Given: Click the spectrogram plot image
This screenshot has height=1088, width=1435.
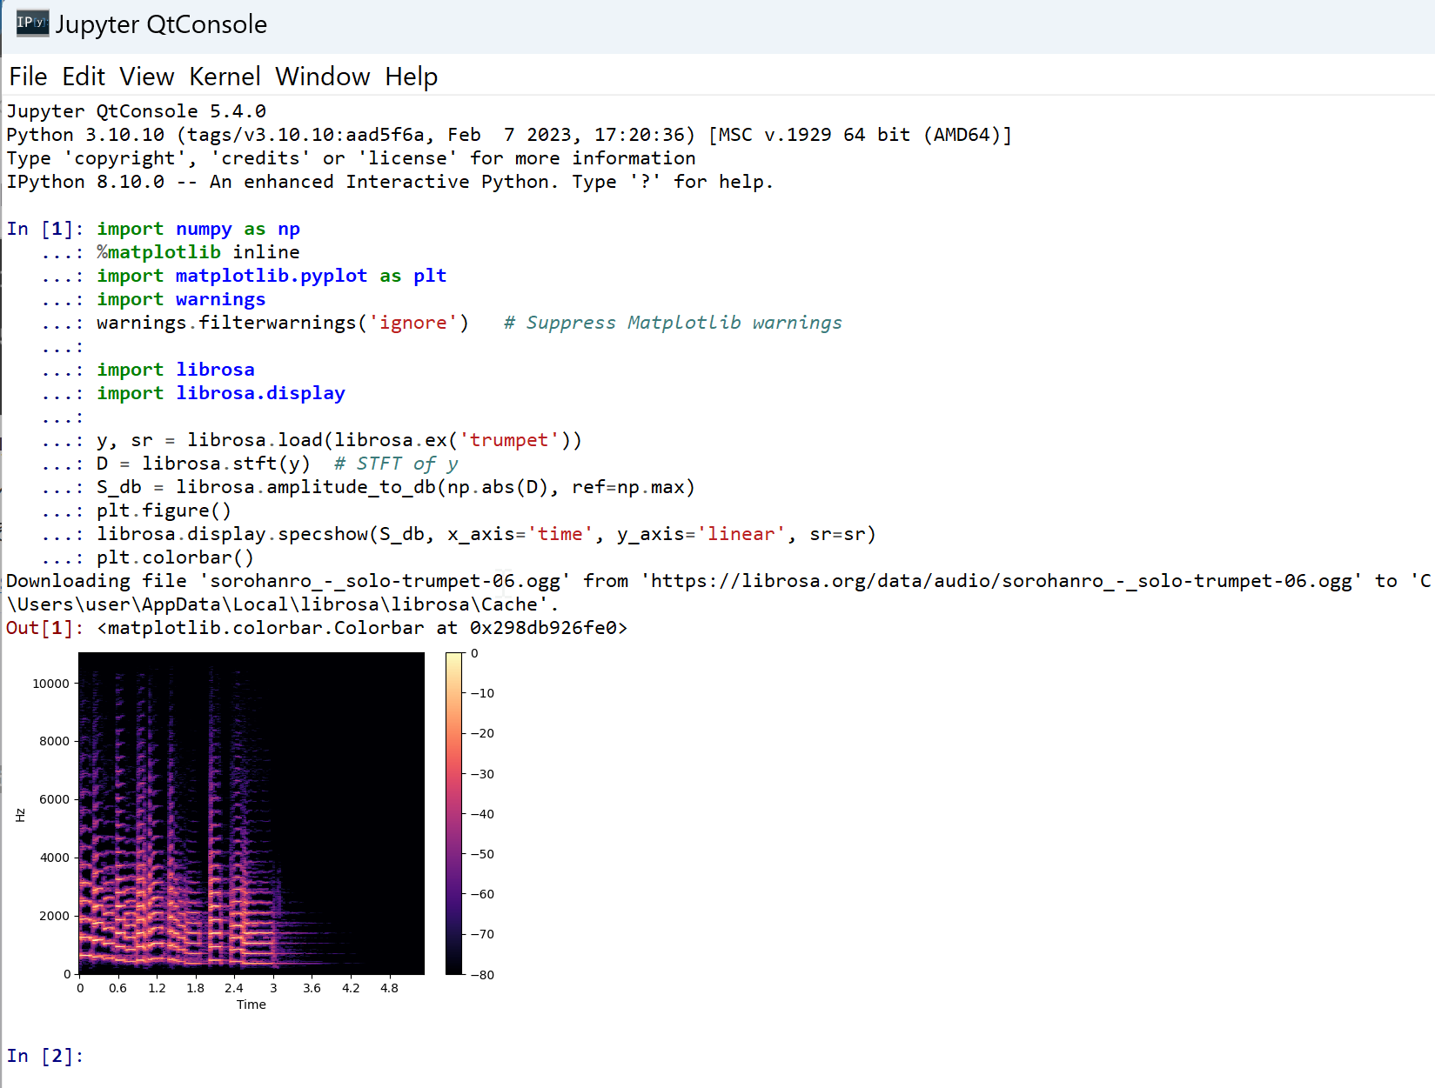Looking at the screenshot, I should [x=251, y=813].
